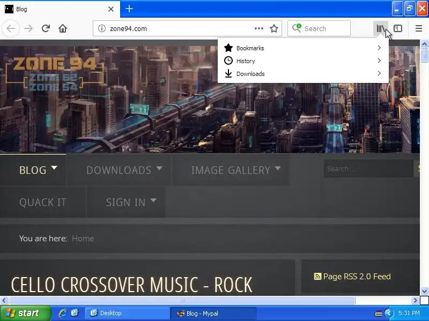Open a new tab with plus button
This screenshot has height=321, width=429.
click(129, 9)
